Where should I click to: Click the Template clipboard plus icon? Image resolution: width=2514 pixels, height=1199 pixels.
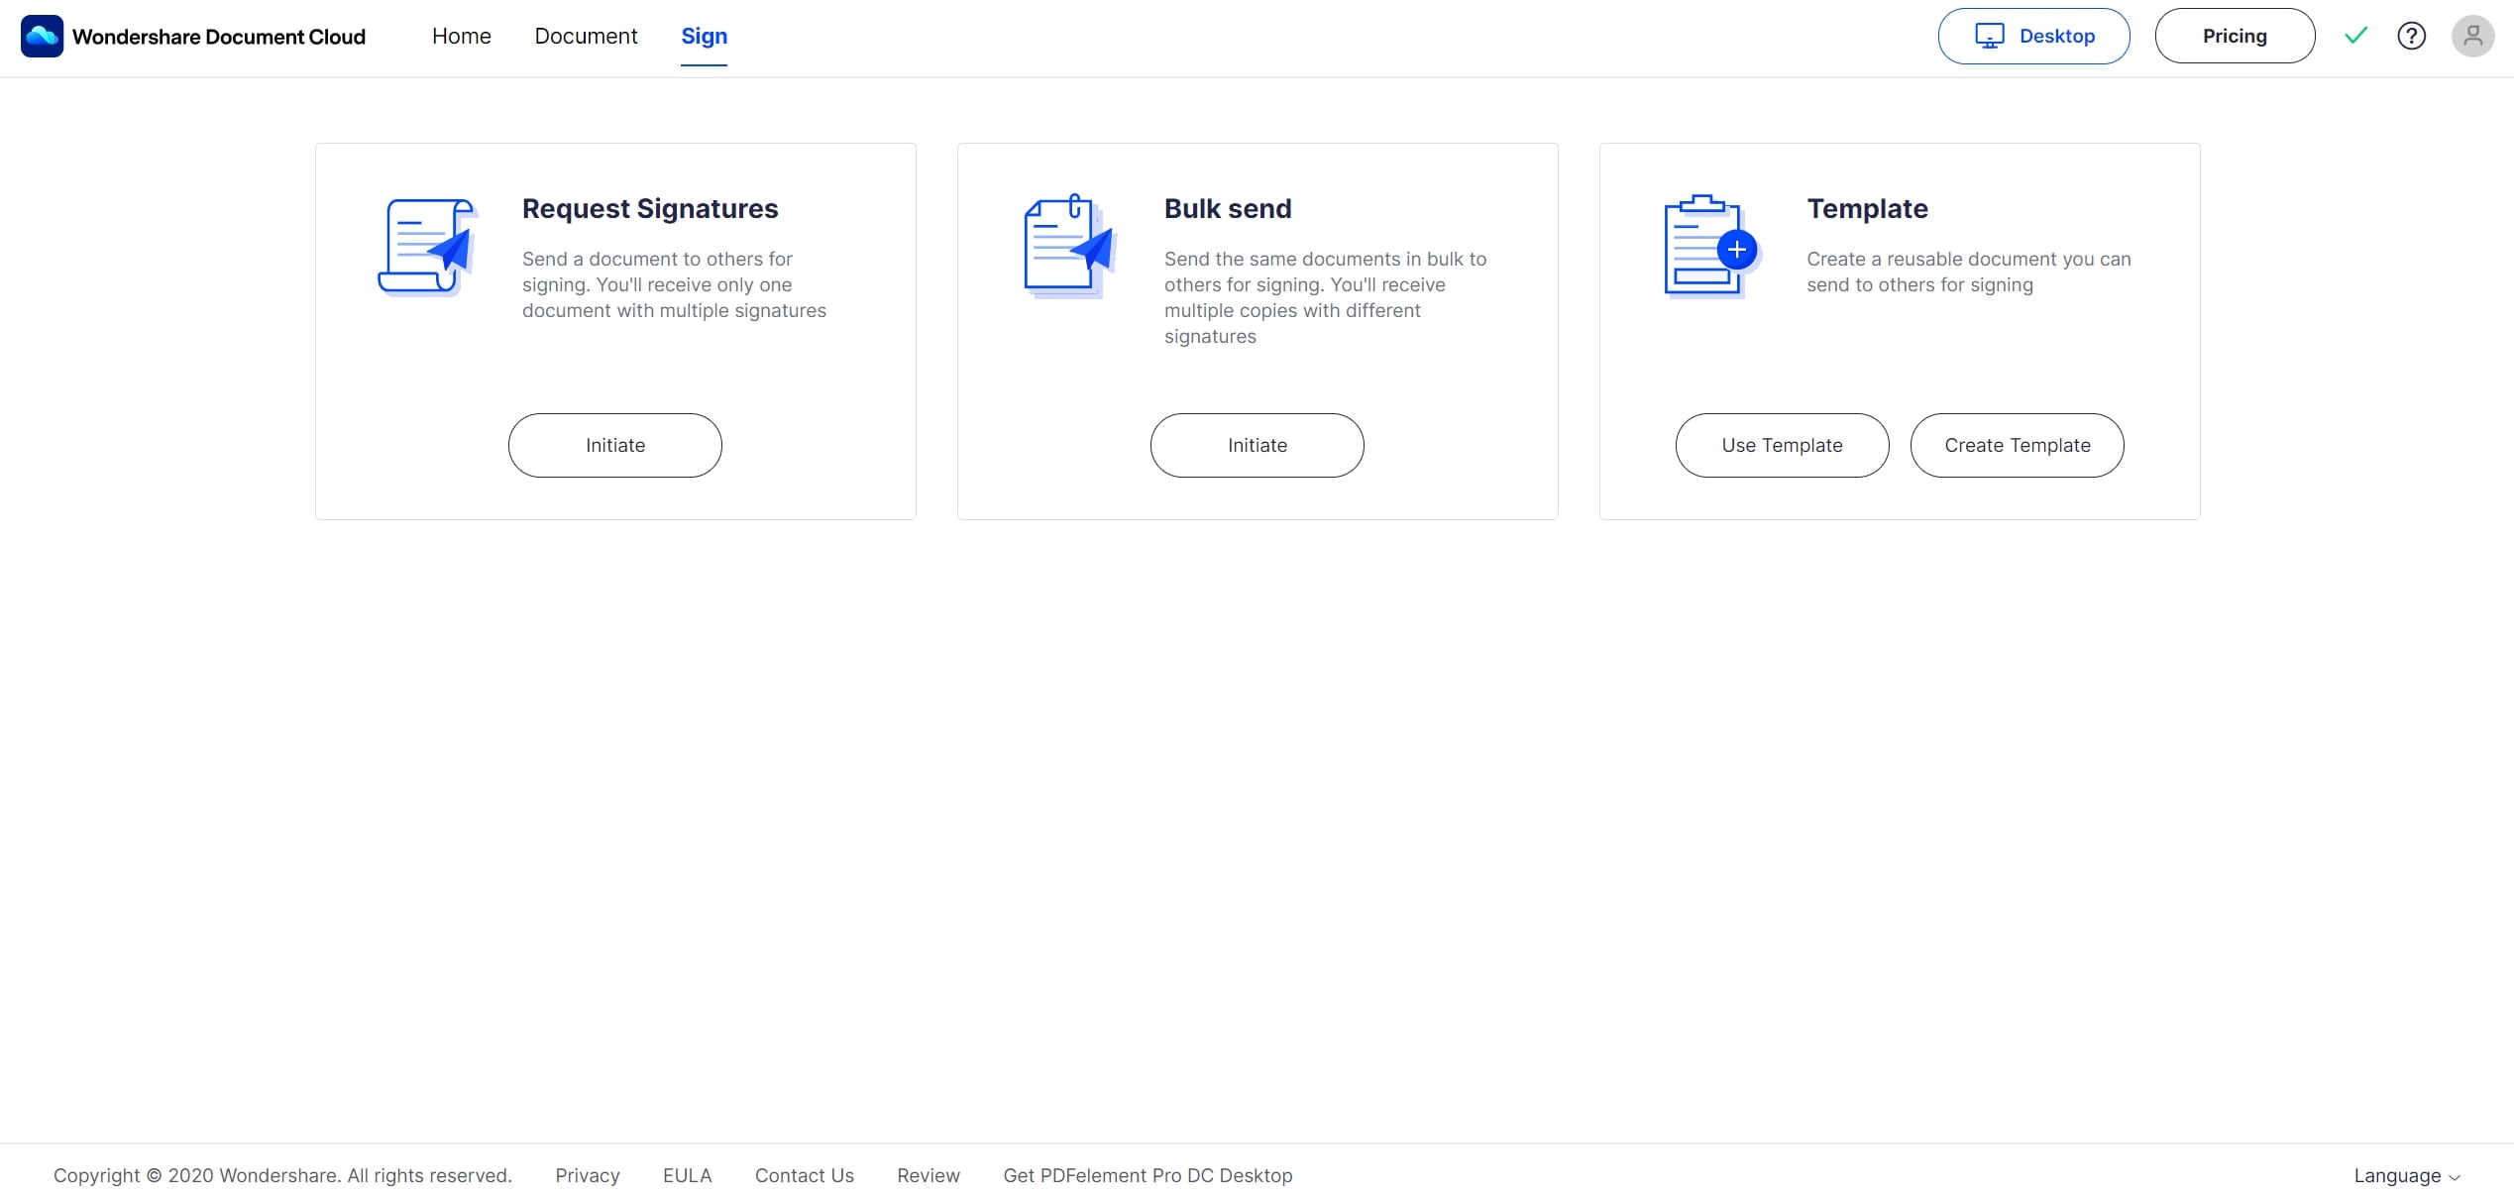click(1710, 247)
